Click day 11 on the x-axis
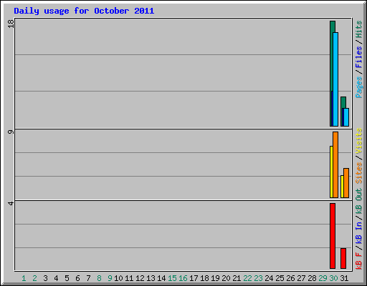Screen dimensions: 367x286 [x=129, y=278]
